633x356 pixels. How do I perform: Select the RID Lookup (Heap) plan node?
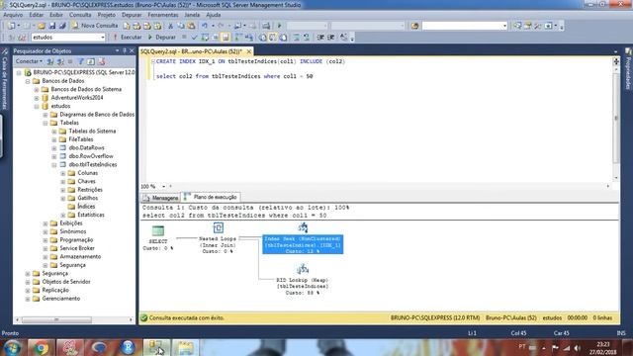(303, 279)
